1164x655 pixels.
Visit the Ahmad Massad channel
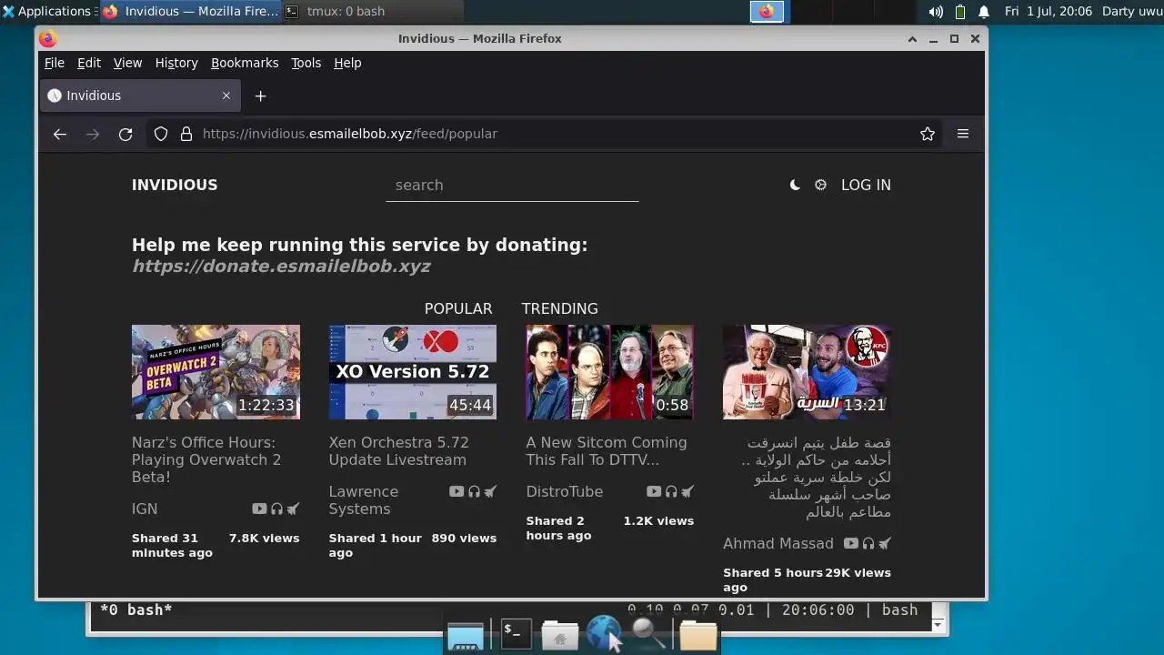(778, 543)
